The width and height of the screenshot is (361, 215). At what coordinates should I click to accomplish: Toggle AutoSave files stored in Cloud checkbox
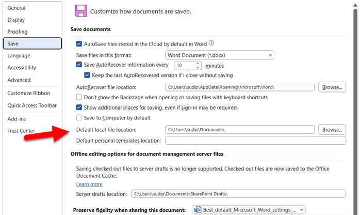(79, 44)
